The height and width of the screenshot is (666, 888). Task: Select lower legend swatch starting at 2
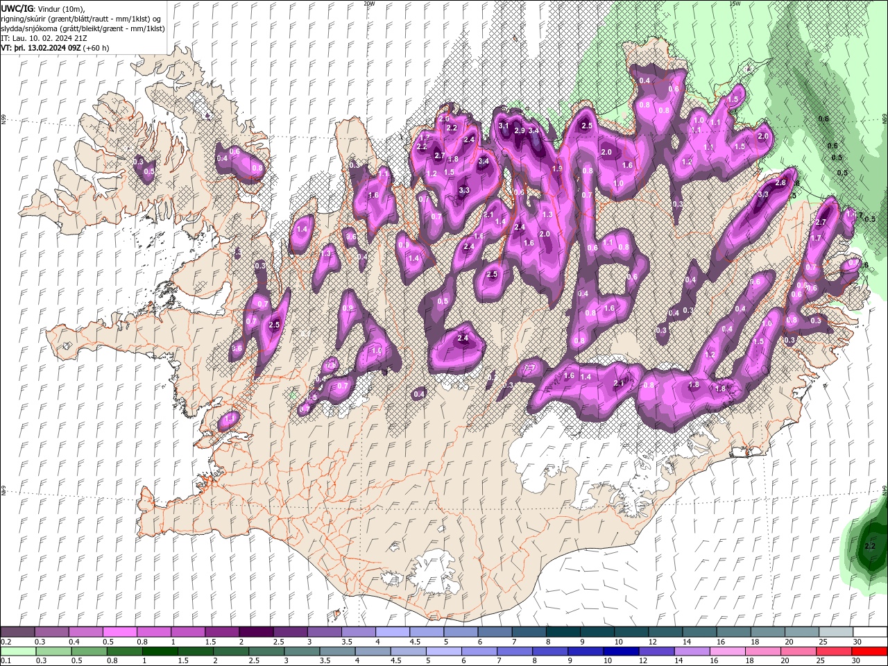tap(230, 651)
